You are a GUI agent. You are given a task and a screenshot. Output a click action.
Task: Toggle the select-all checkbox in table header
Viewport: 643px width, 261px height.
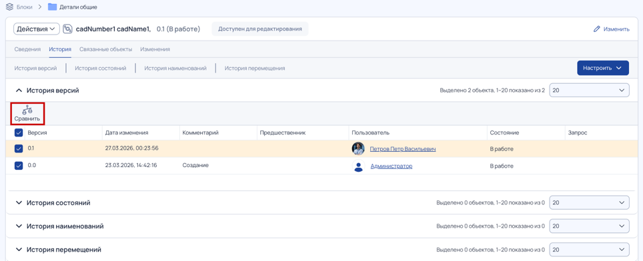[18, 132]
